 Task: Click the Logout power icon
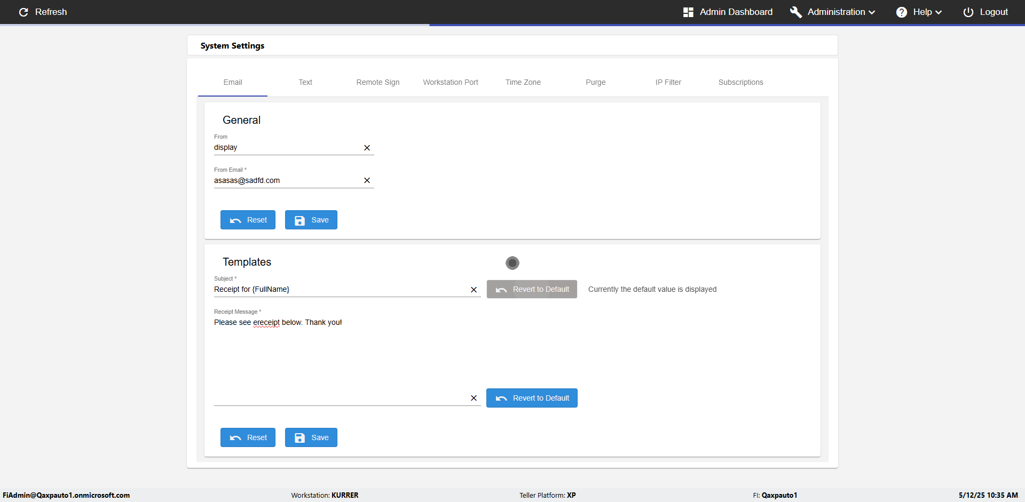[968, 12]
